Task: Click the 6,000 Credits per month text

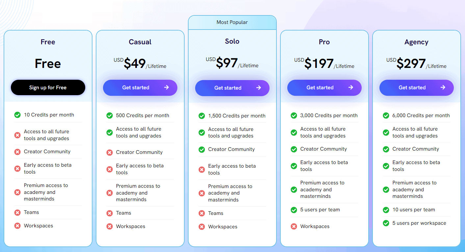Action: (421, 115)
